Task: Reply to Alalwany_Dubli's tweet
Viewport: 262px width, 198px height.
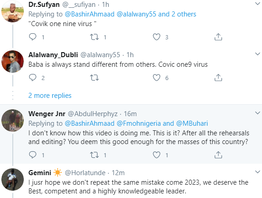Action: point(32,78)
